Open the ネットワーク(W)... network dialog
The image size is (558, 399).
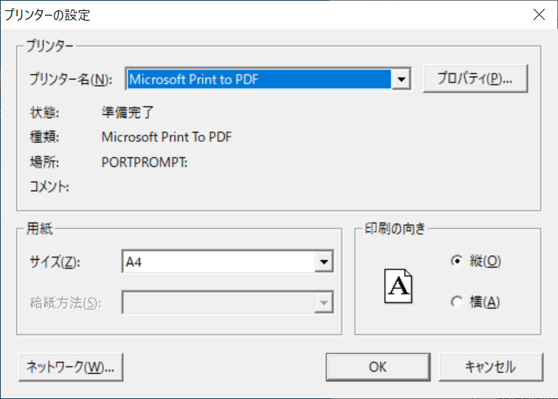pyautogui.click(x=71, y=367)
